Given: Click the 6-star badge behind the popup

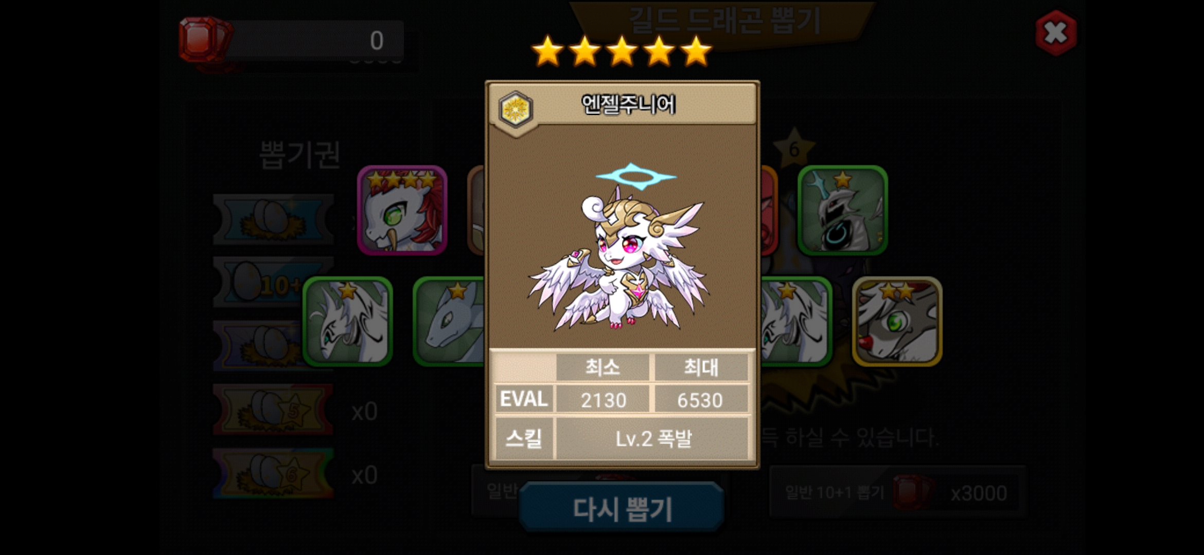Looking at the screenshot, I should pos(794,149).
